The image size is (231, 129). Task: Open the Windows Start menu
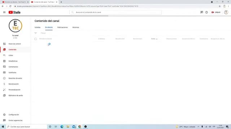(3, 126)
